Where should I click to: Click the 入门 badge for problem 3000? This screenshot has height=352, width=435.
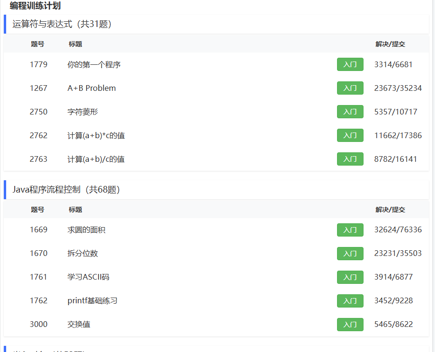click(350, 325)
